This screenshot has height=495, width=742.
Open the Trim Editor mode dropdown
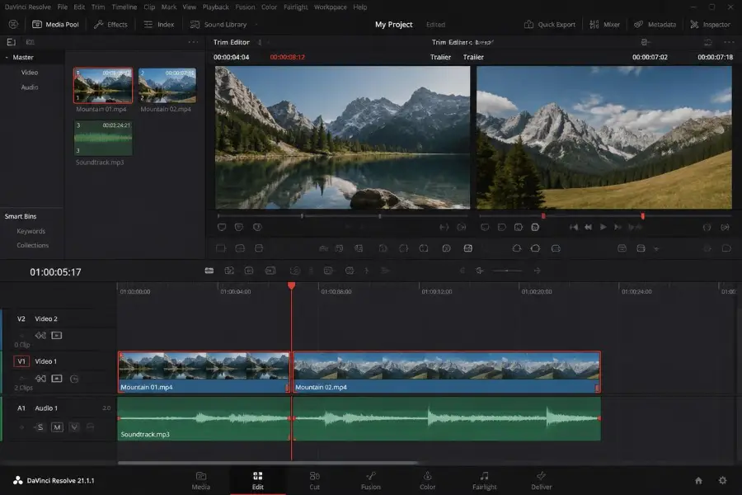pos(260,42)
